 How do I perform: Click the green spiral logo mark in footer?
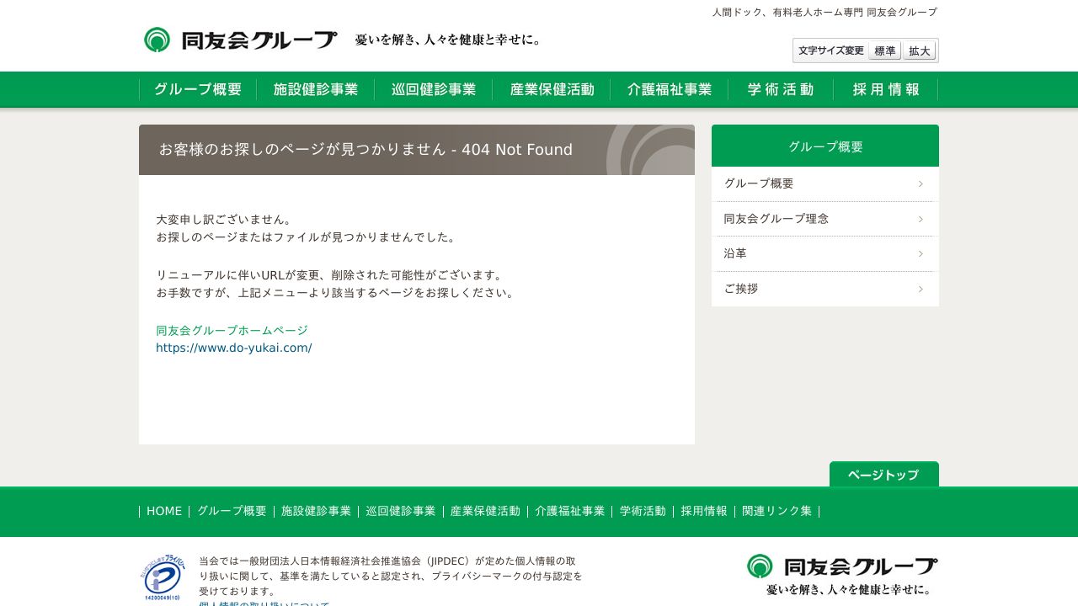759,567
